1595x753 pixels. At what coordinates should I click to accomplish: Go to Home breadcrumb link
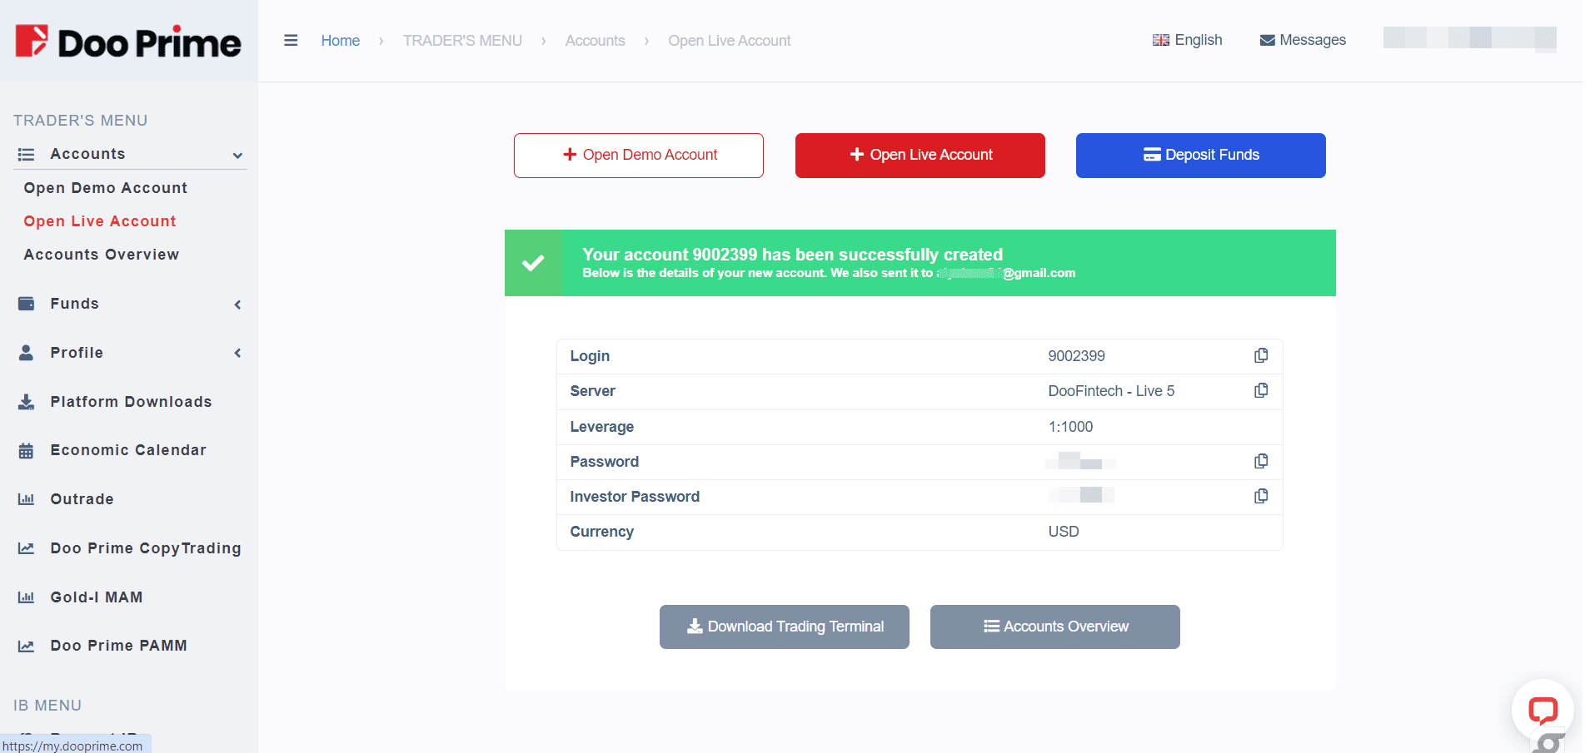tap(341, 41)
